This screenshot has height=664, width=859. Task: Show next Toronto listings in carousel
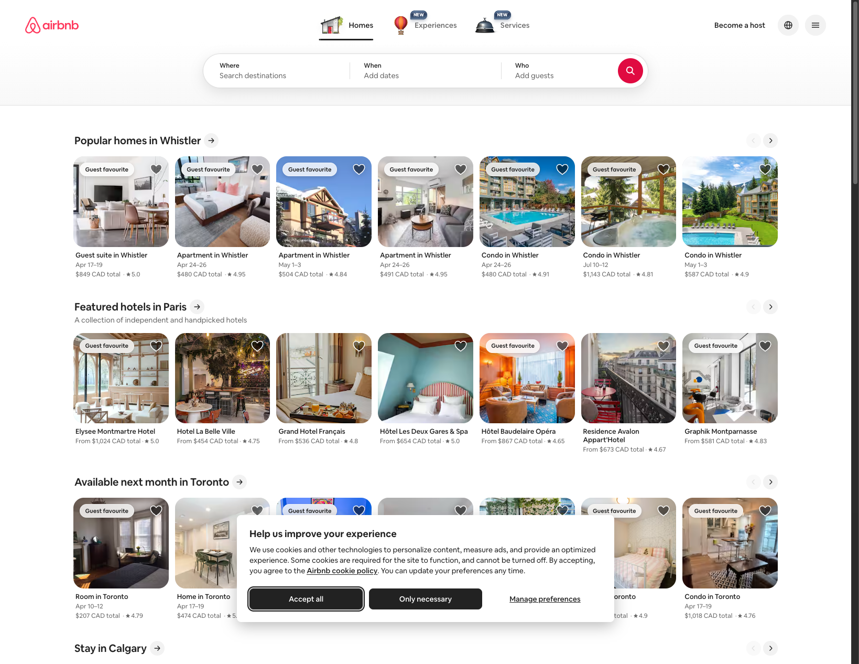[770, 482]
